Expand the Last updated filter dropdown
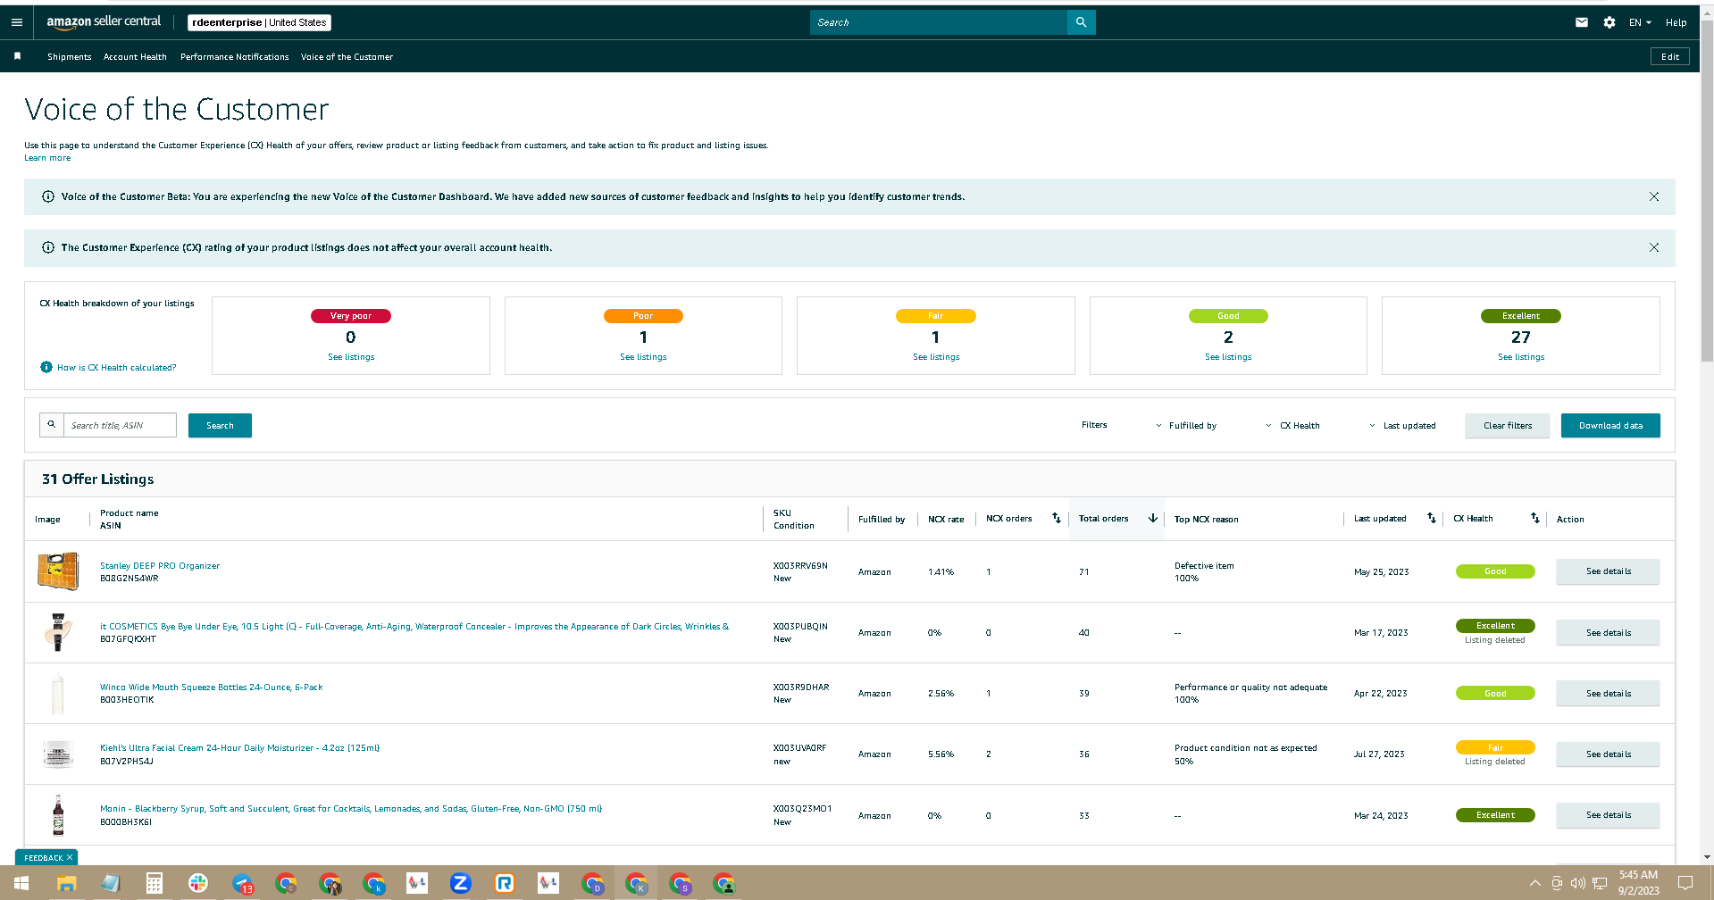 [1402, 426]
